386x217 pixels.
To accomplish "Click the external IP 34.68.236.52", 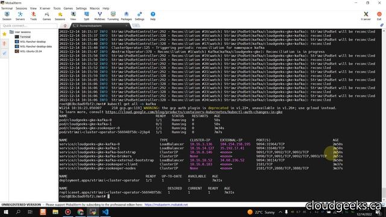I will point(232,160).
